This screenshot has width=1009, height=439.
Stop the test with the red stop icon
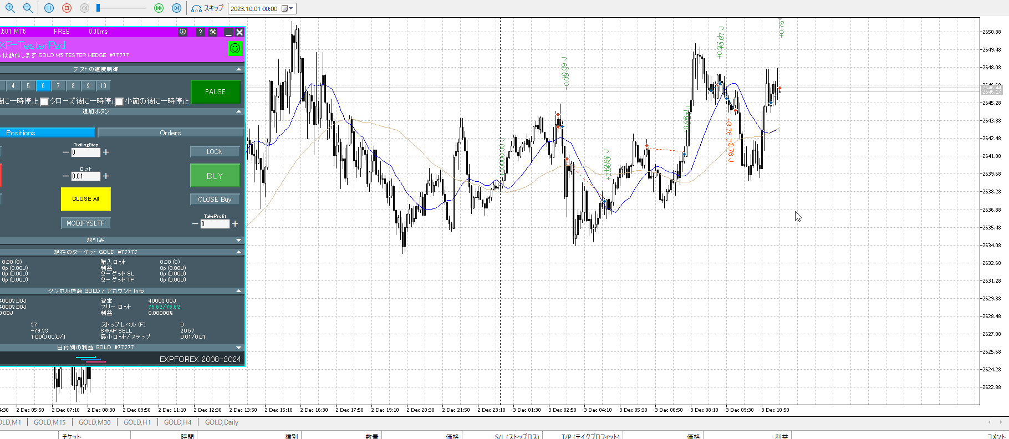click(x=67, y=8)
